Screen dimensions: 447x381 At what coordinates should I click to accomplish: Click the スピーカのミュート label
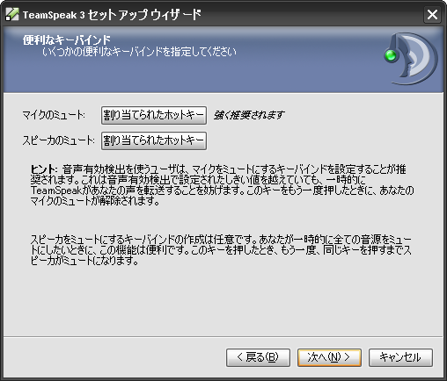pyautogui.click(x=58, y=140)
